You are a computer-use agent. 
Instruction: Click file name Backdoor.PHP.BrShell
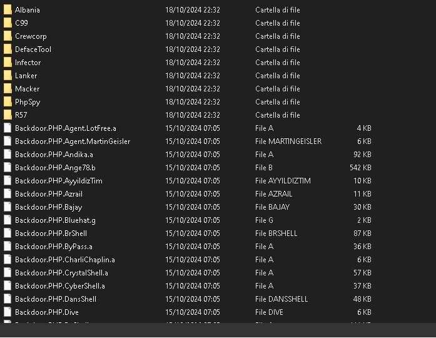click(x=51, y=233)
